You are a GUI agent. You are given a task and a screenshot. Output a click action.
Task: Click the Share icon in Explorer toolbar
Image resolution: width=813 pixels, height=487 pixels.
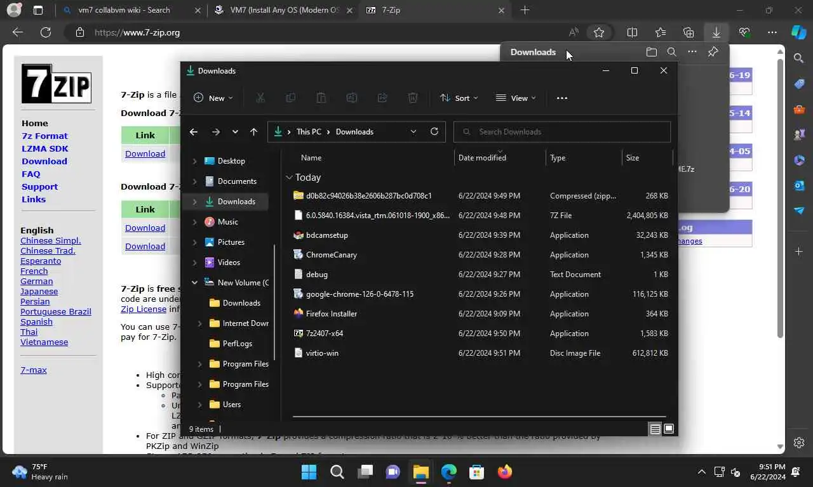382,98
